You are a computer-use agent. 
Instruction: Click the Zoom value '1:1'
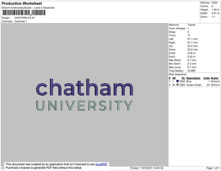tap(213, 17)
